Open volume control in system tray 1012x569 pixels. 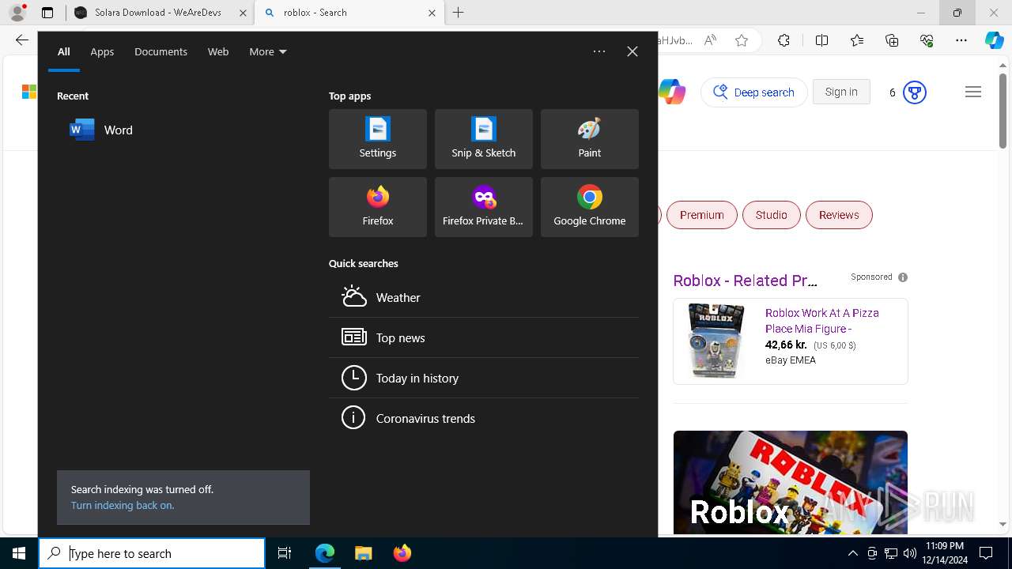coord(909,553)
